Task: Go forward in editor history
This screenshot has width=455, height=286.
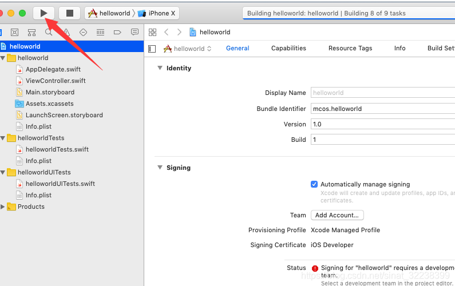Action: click(179, 32)
